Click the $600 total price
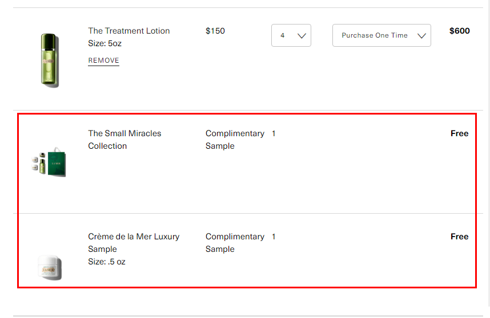This screenshot has width=490, height=318. click(459, 31)
